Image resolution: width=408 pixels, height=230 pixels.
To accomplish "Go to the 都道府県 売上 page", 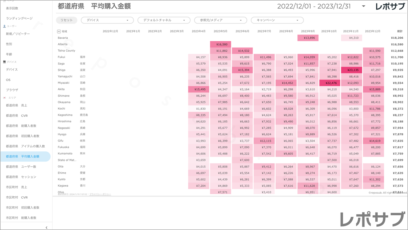I will [17, 106].
